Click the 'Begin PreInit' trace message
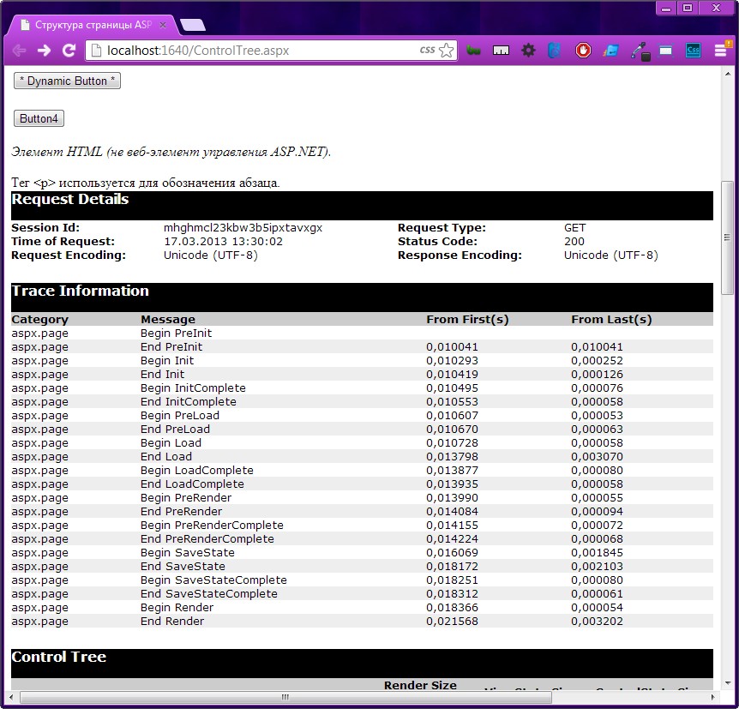This screenshot has width=739, height=709. (176, 333)
